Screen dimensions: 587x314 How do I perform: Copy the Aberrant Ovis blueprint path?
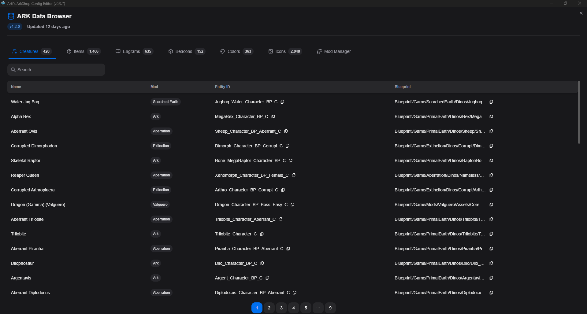tap(491, 131)
